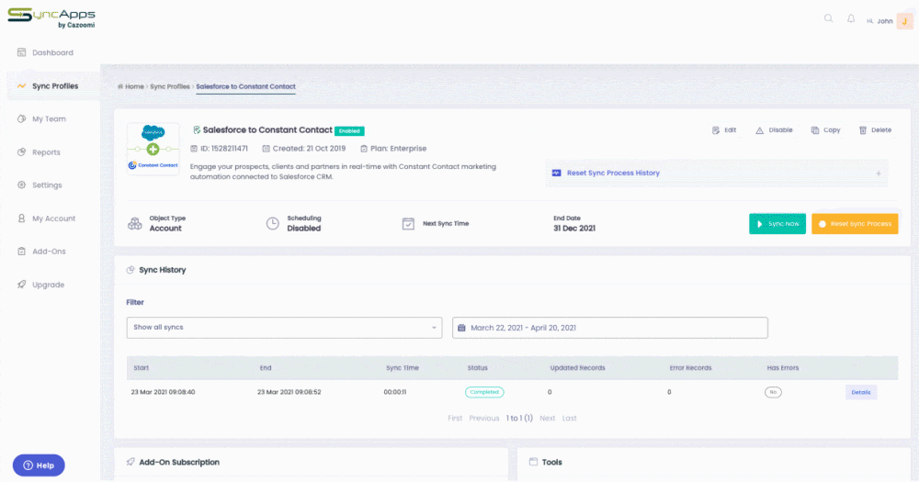Open the Show all syncs dropdown

(x=284, y=328)
